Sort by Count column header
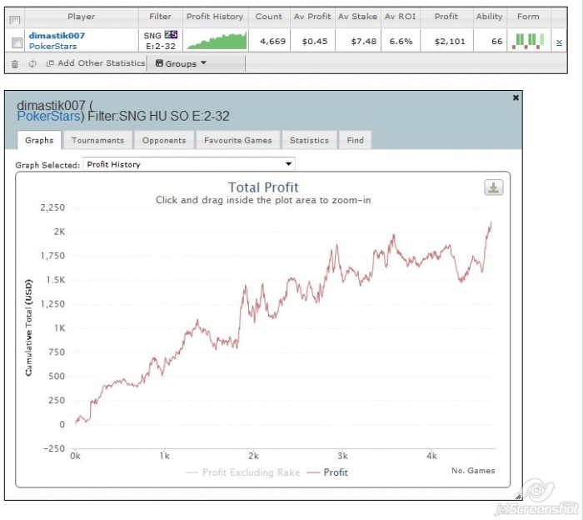The height and width of the screenshot is (520, 583). pos(268,17)
